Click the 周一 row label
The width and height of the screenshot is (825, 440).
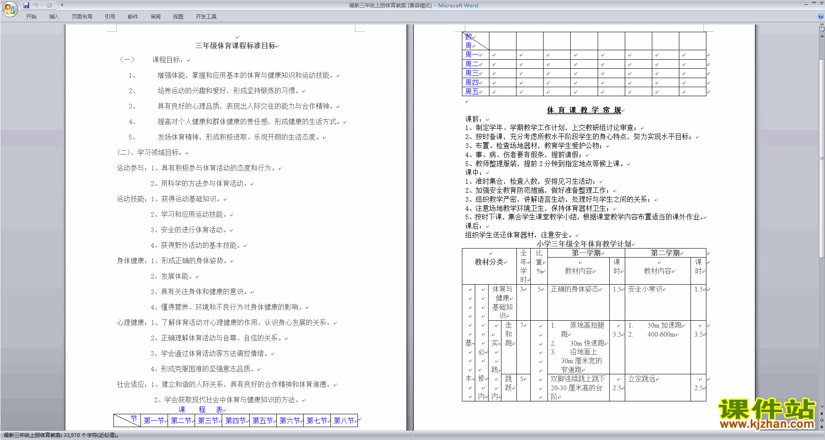472,55
